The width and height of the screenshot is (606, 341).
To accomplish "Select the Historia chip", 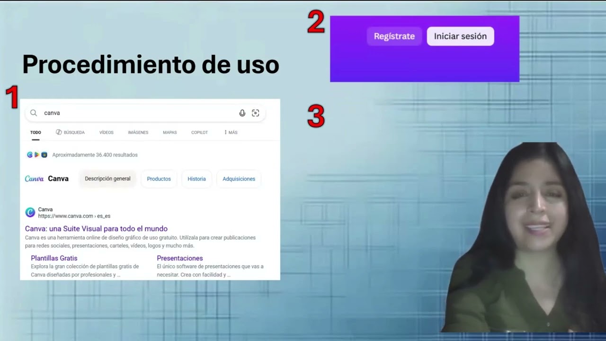I will click(196, 179).
